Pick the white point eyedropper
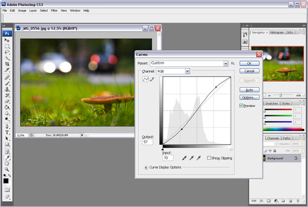The image size is (308, 207). pos(199,158)
